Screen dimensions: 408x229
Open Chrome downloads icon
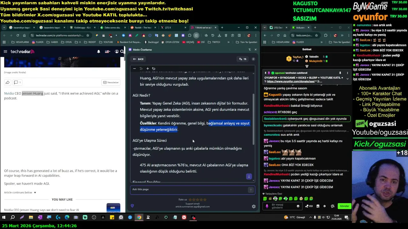tap(219, 35)
